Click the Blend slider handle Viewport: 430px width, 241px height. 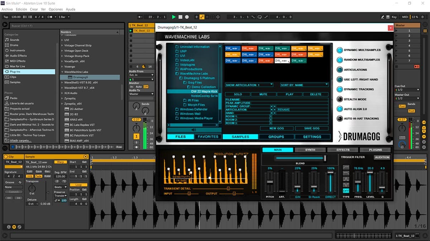(325, 157)
